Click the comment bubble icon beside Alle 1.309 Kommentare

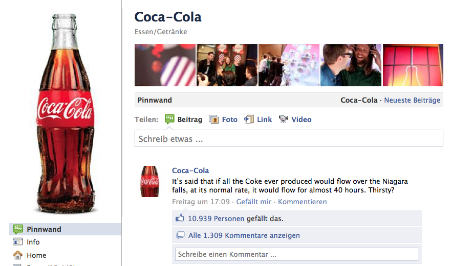coord(180,235)
